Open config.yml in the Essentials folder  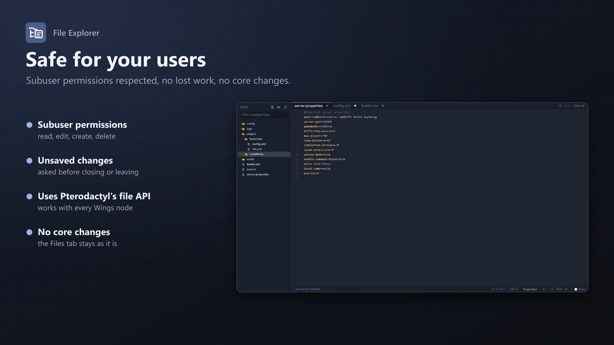(259, 144)
